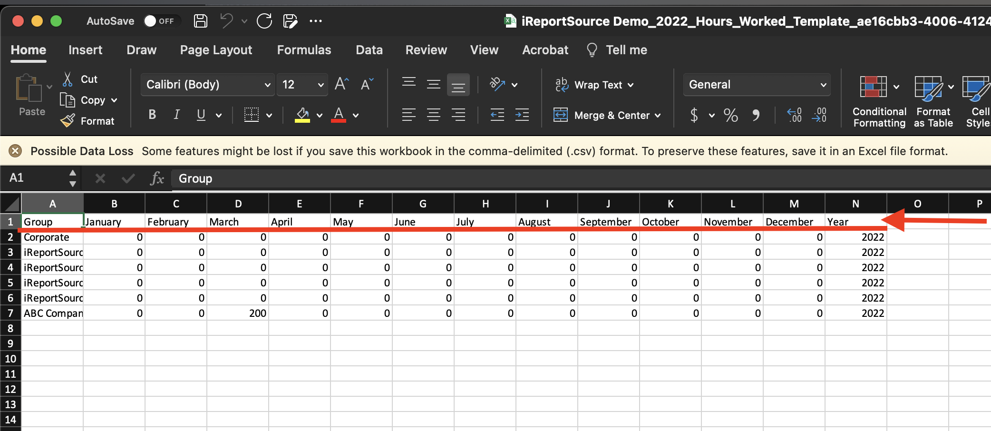Select cell containing 200
This screenshot has width=991, height=431.
pos(238,313)
